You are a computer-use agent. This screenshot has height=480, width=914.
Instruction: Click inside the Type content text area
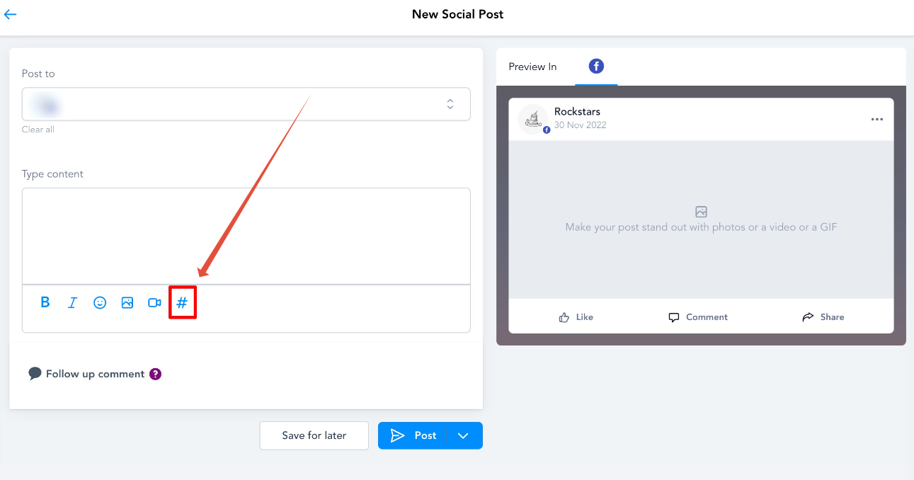click(x=246, y=236)
